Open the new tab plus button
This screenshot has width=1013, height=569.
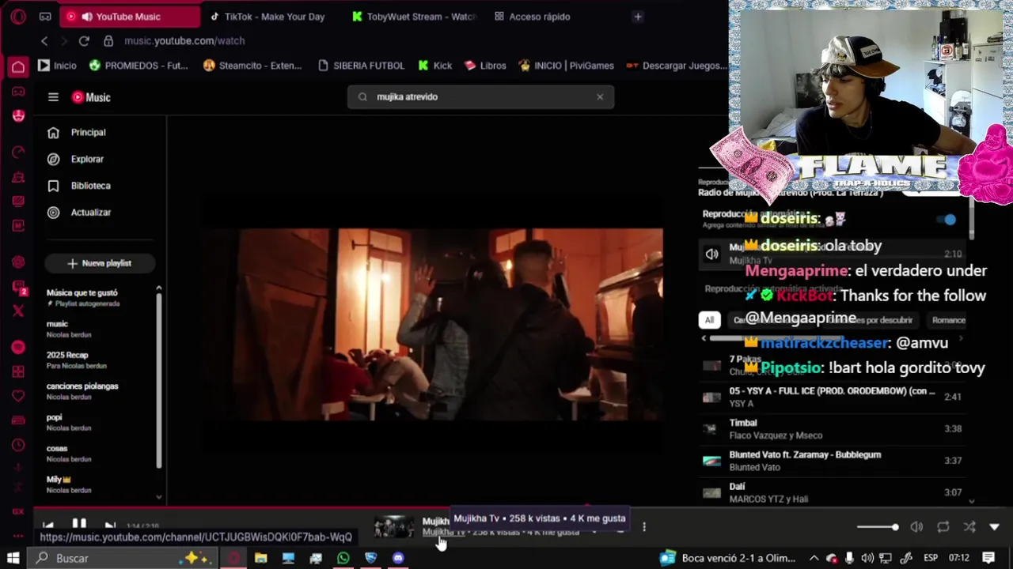(638, 17)
